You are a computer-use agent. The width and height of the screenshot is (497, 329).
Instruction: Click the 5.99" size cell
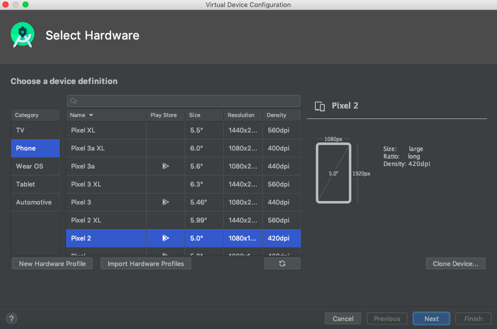click(x=204, y=220)
